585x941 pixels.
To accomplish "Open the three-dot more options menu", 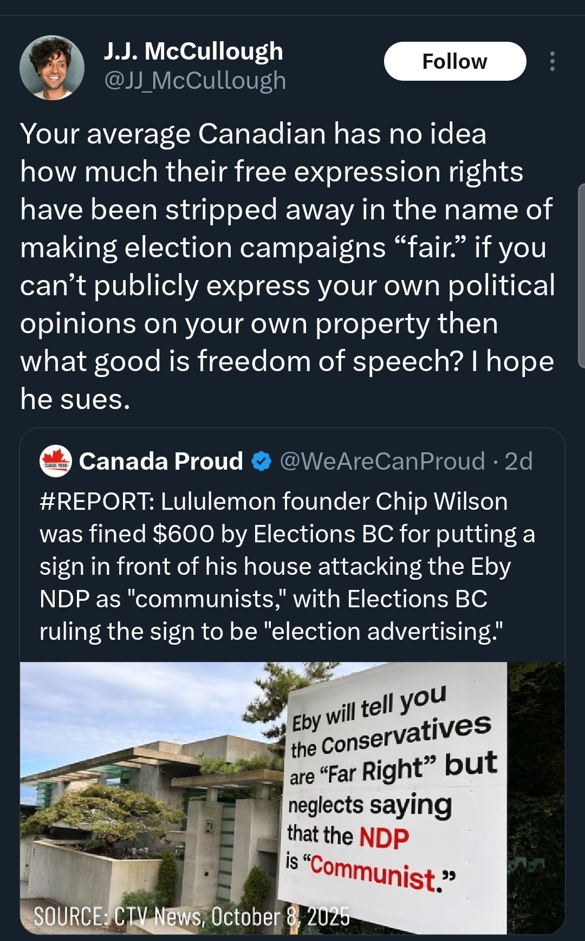I will coord(552,62).
